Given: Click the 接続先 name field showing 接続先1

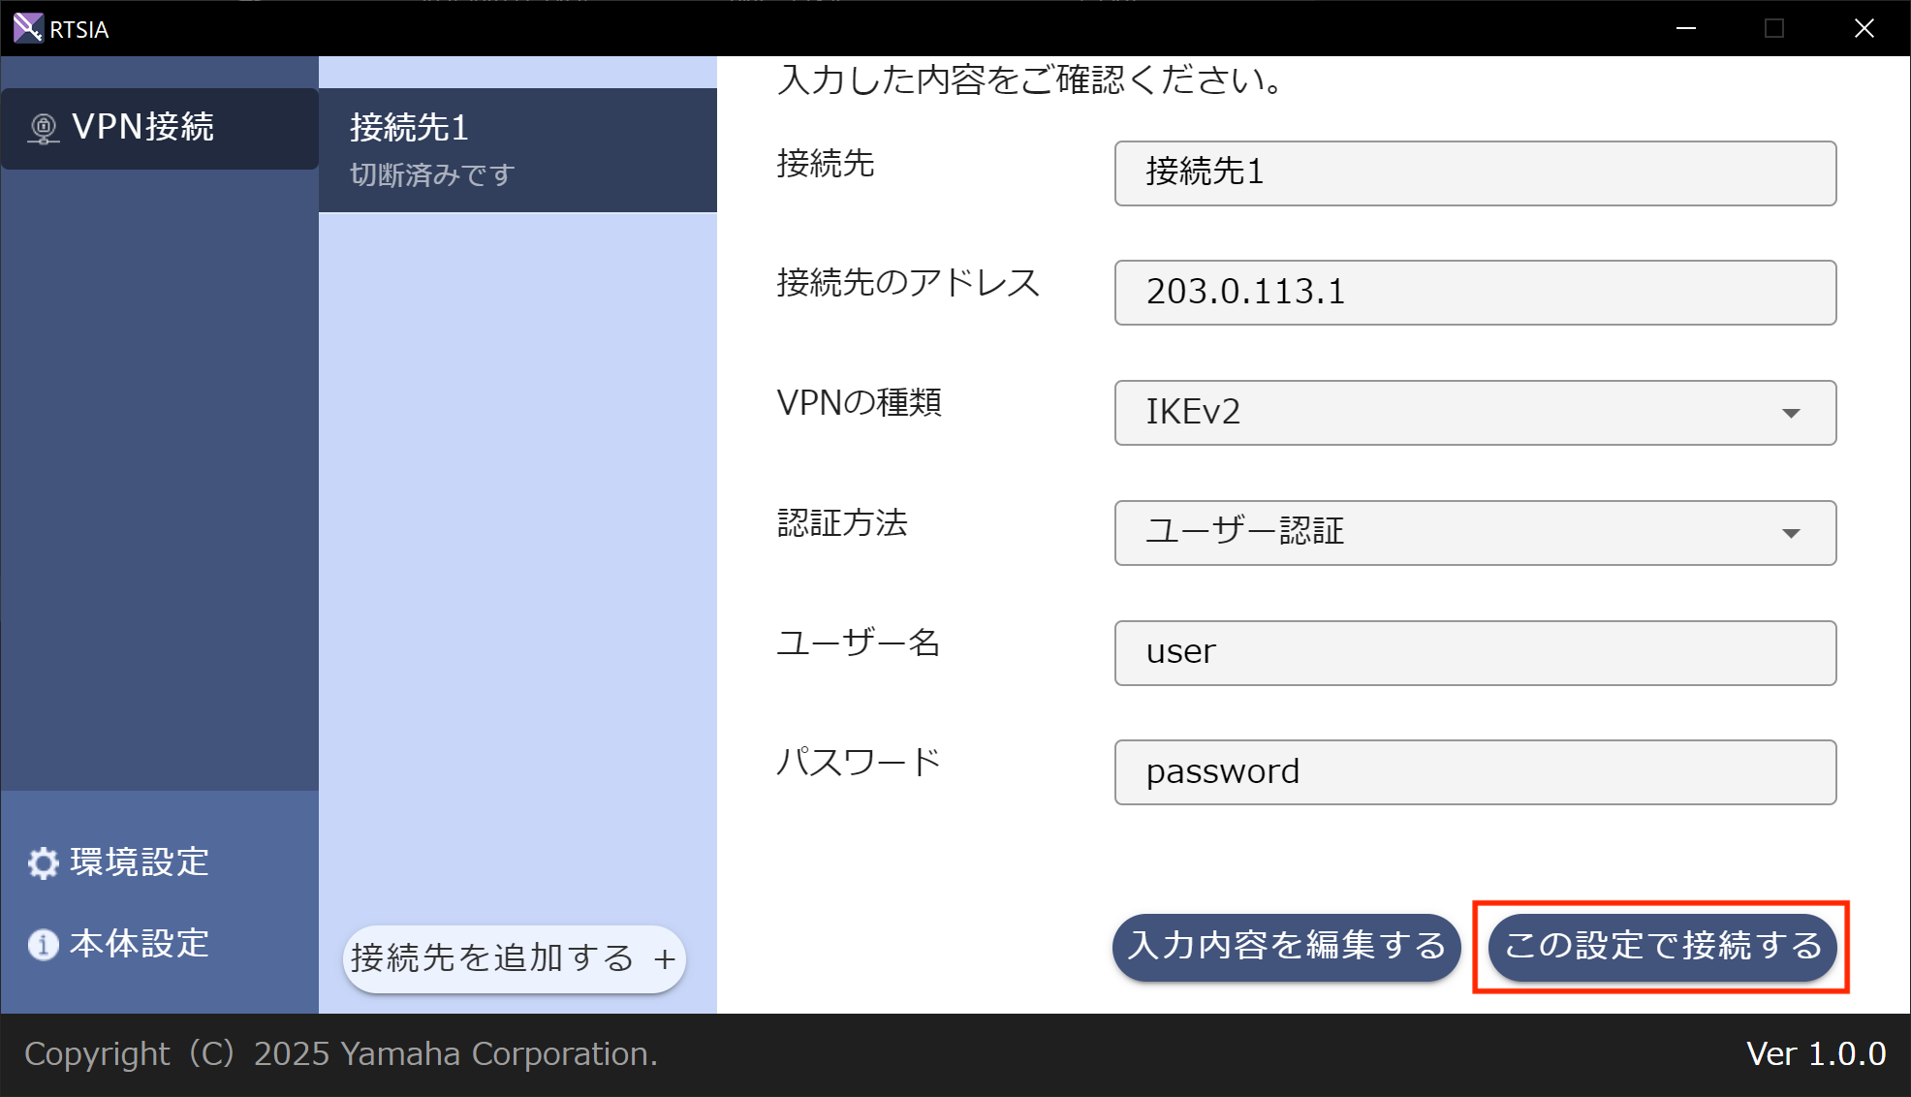Looking at the screenshot, I should click(x=1474, y=173).
